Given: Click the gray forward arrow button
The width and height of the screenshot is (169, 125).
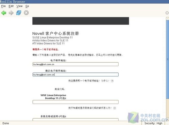Looking at the screenshot, I should [11, 13].
